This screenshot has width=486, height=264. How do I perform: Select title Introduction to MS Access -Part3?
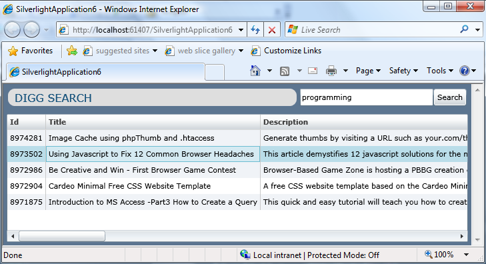pos(153,202)
